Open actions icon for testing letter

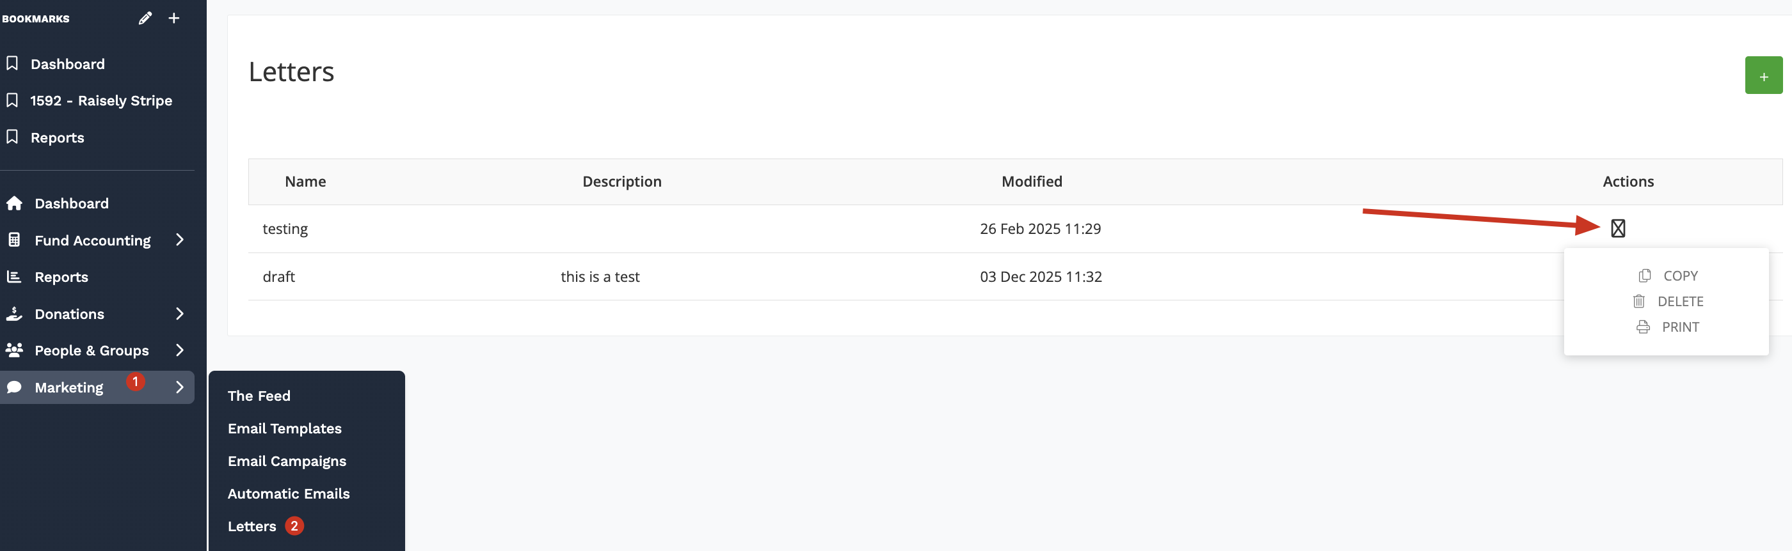(x=1617, y=229)
